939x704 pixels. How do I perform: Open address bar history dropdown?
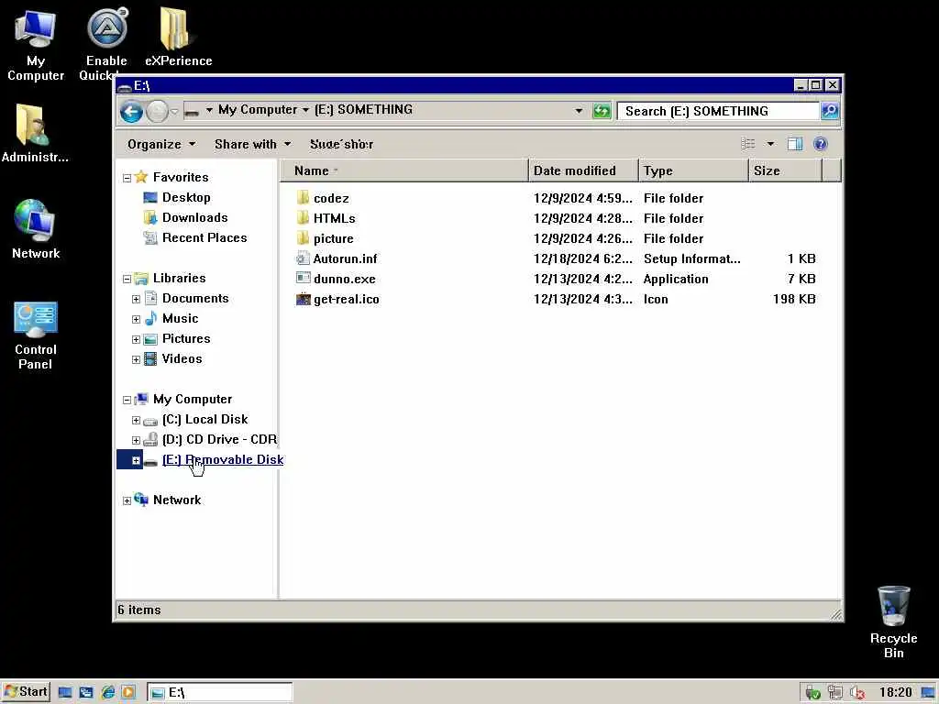(x=579, y=111)
